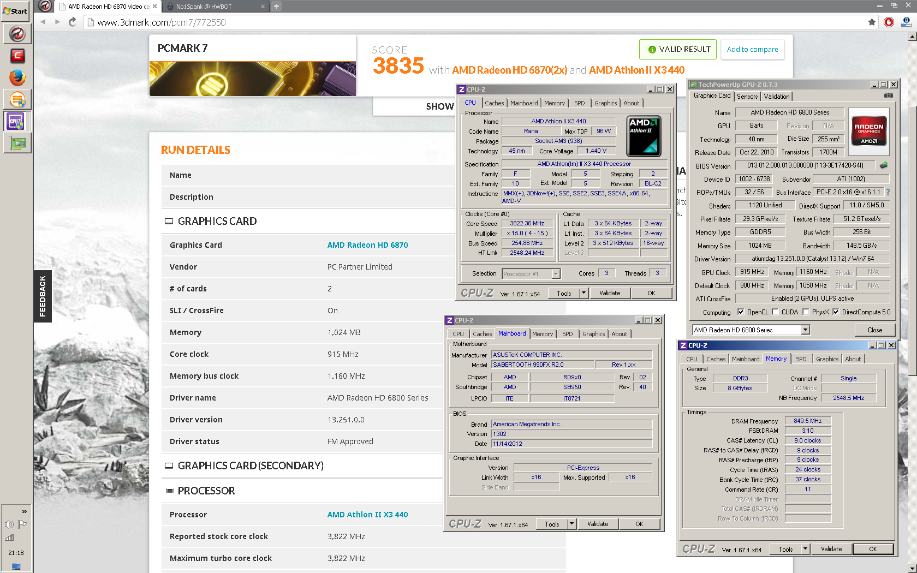The height and width of the screenshot is (573, 917).
Task: Open red swirl browser taskbar icon
Action: [x=17, y=34]
